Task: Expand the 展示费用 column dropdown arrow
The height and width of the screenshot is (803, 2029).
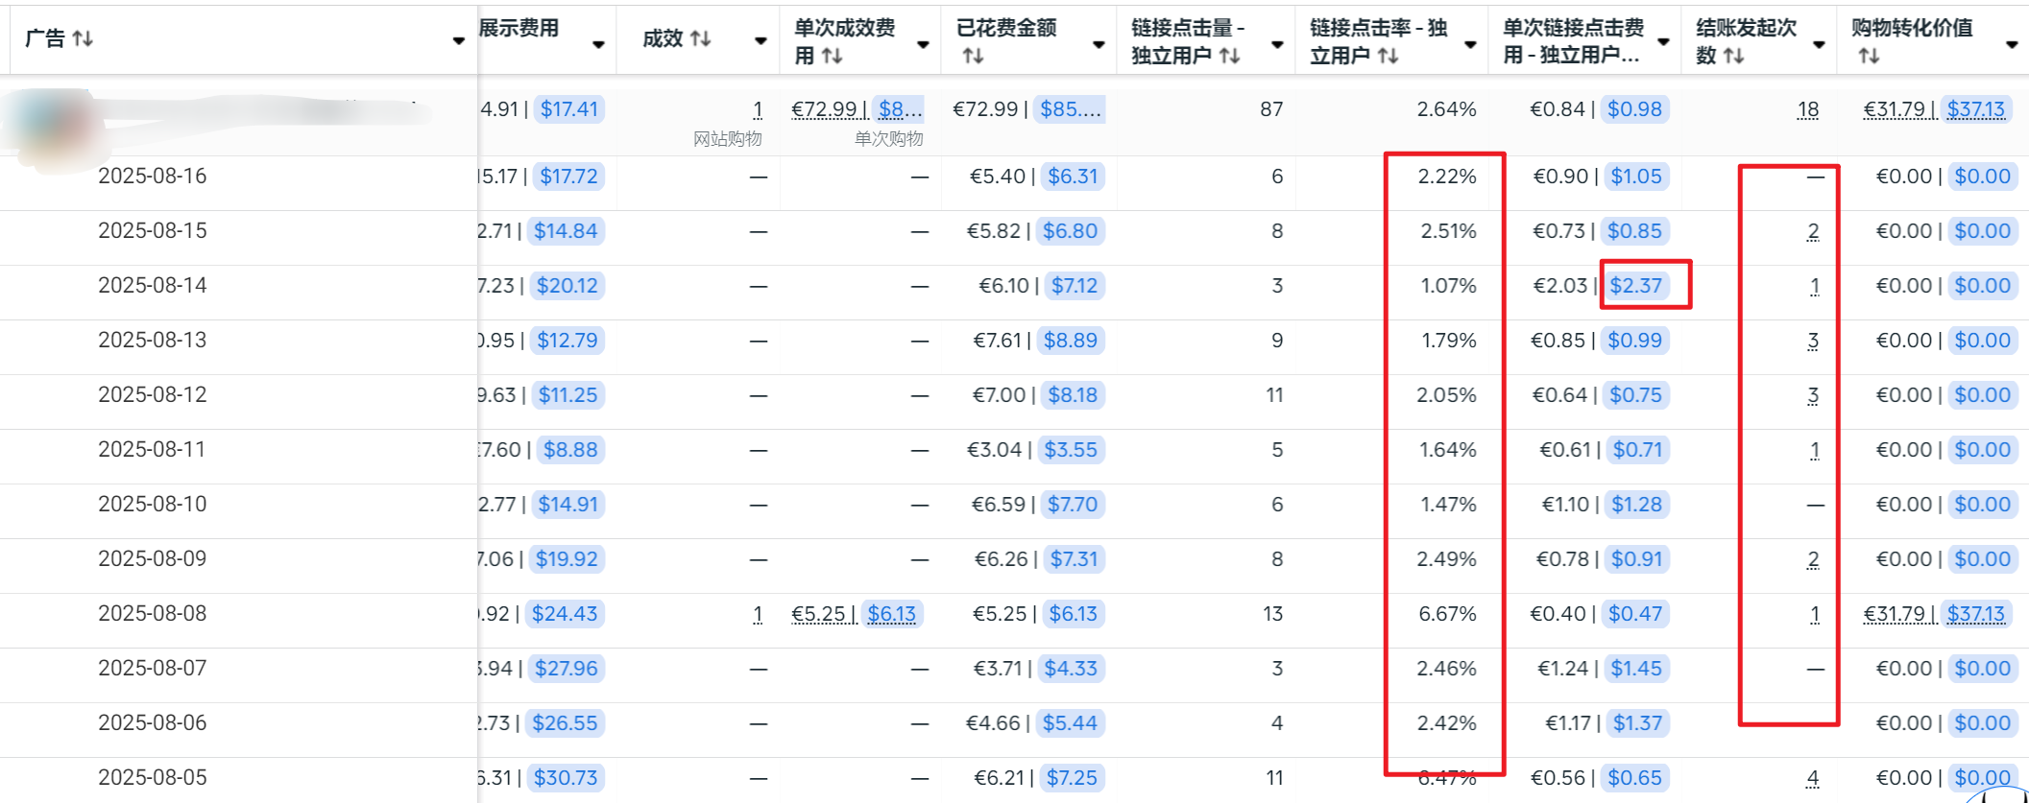Action: coord(598,44)
